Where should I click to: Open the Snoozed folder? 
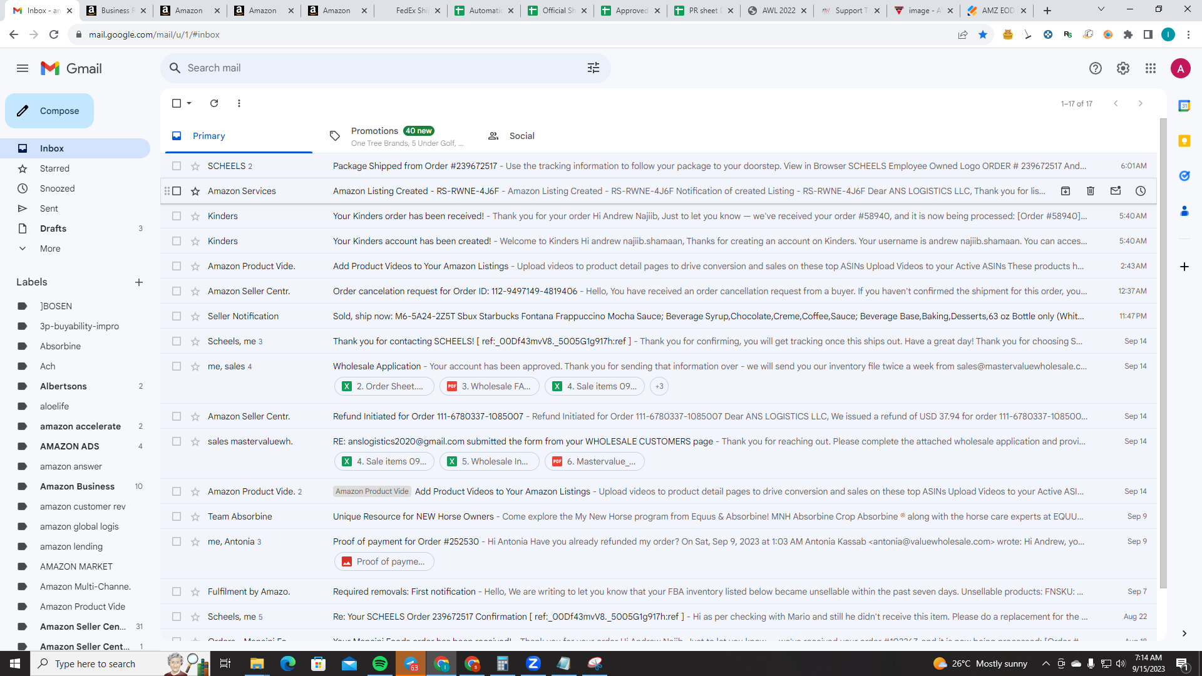pos(75,188)
